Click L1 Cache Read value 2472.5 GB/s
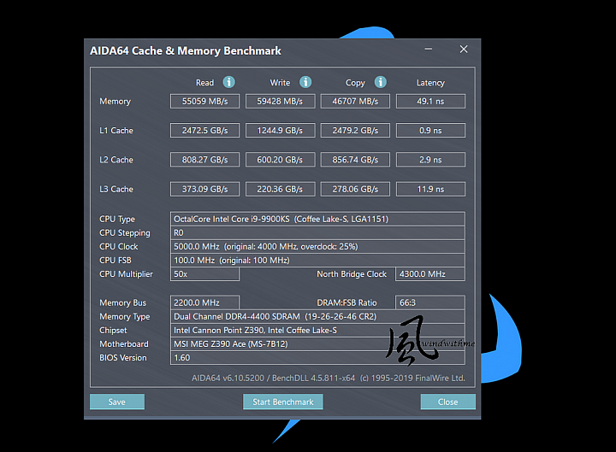This screenshot has width=616, height=452. pyautogui.click(x=204, y=130)
